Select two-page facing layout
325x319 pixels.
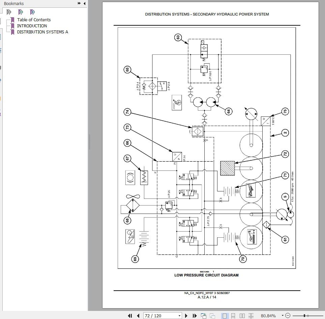[x=242, y=316]
